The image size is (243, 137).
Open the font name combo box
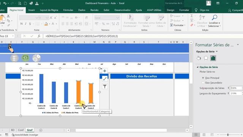tap(29, 18)
